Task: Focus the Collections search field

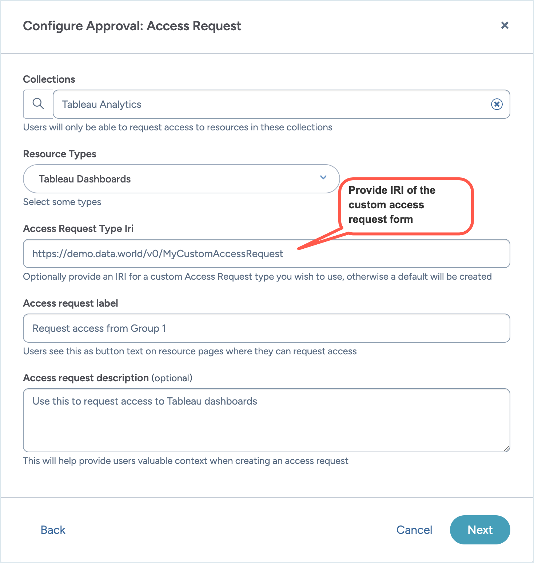Action: click(255, 104)
